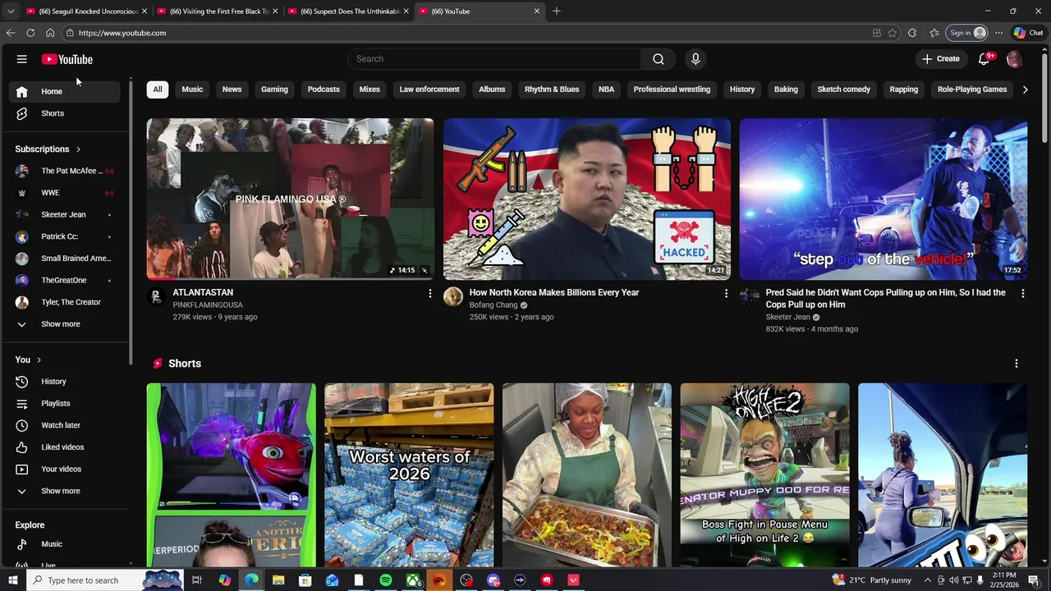
Task: Select the Professional wrestling chip
Action: coord(672,89)
